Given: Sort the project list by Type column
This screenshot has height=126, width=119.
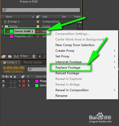Looking at the screenshot, I should 45,17.
